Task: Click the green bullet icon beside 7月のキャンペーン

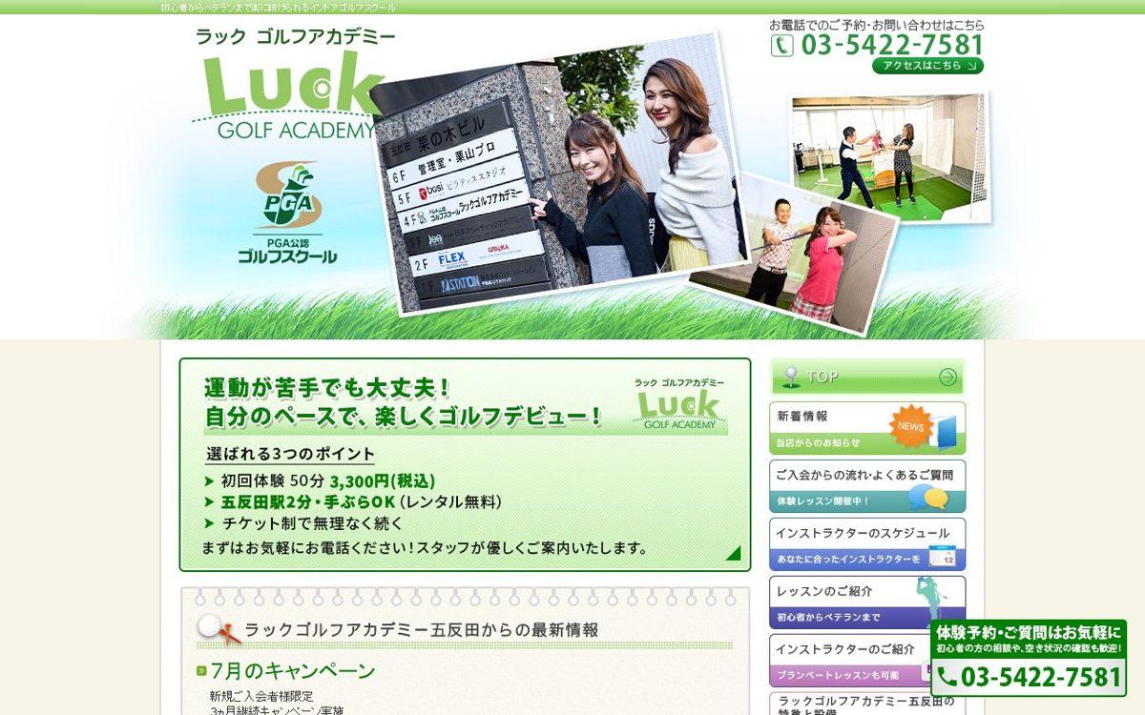Action: (201, 671)
